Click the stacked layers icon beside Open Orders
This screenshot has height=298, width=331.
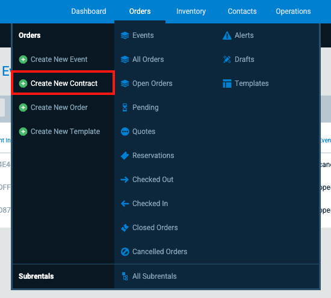tap(125, 84)
